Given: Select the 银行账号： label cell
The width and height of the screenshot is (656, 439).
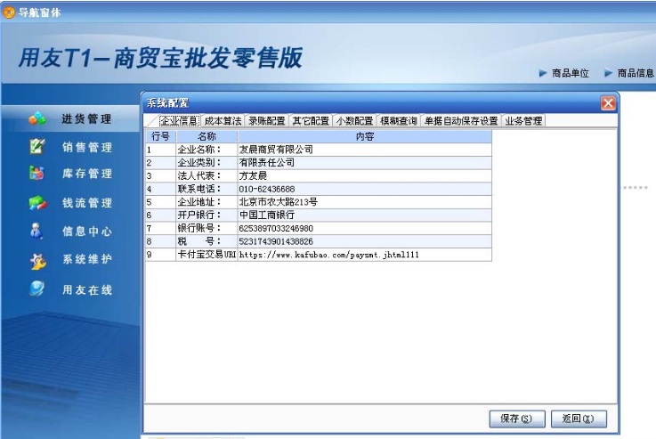Looking at the screenshot, I should [x=207, y=228].
